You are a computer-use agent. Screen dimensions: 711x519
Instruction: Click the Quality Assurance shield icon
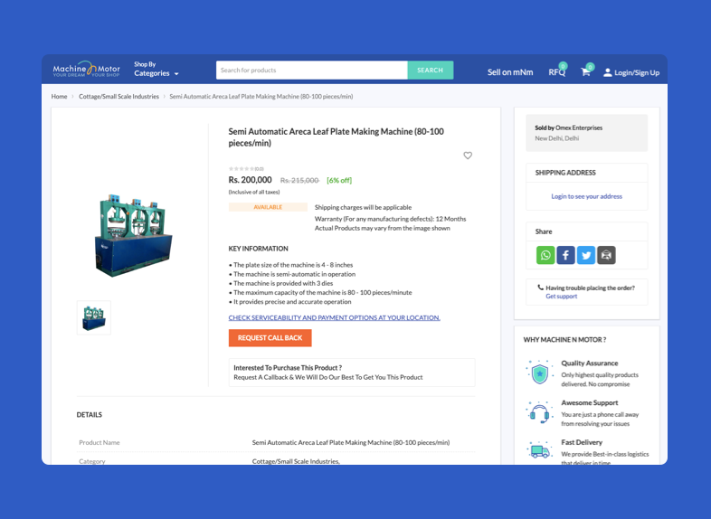pyautogui.click(x=540, y=373)
